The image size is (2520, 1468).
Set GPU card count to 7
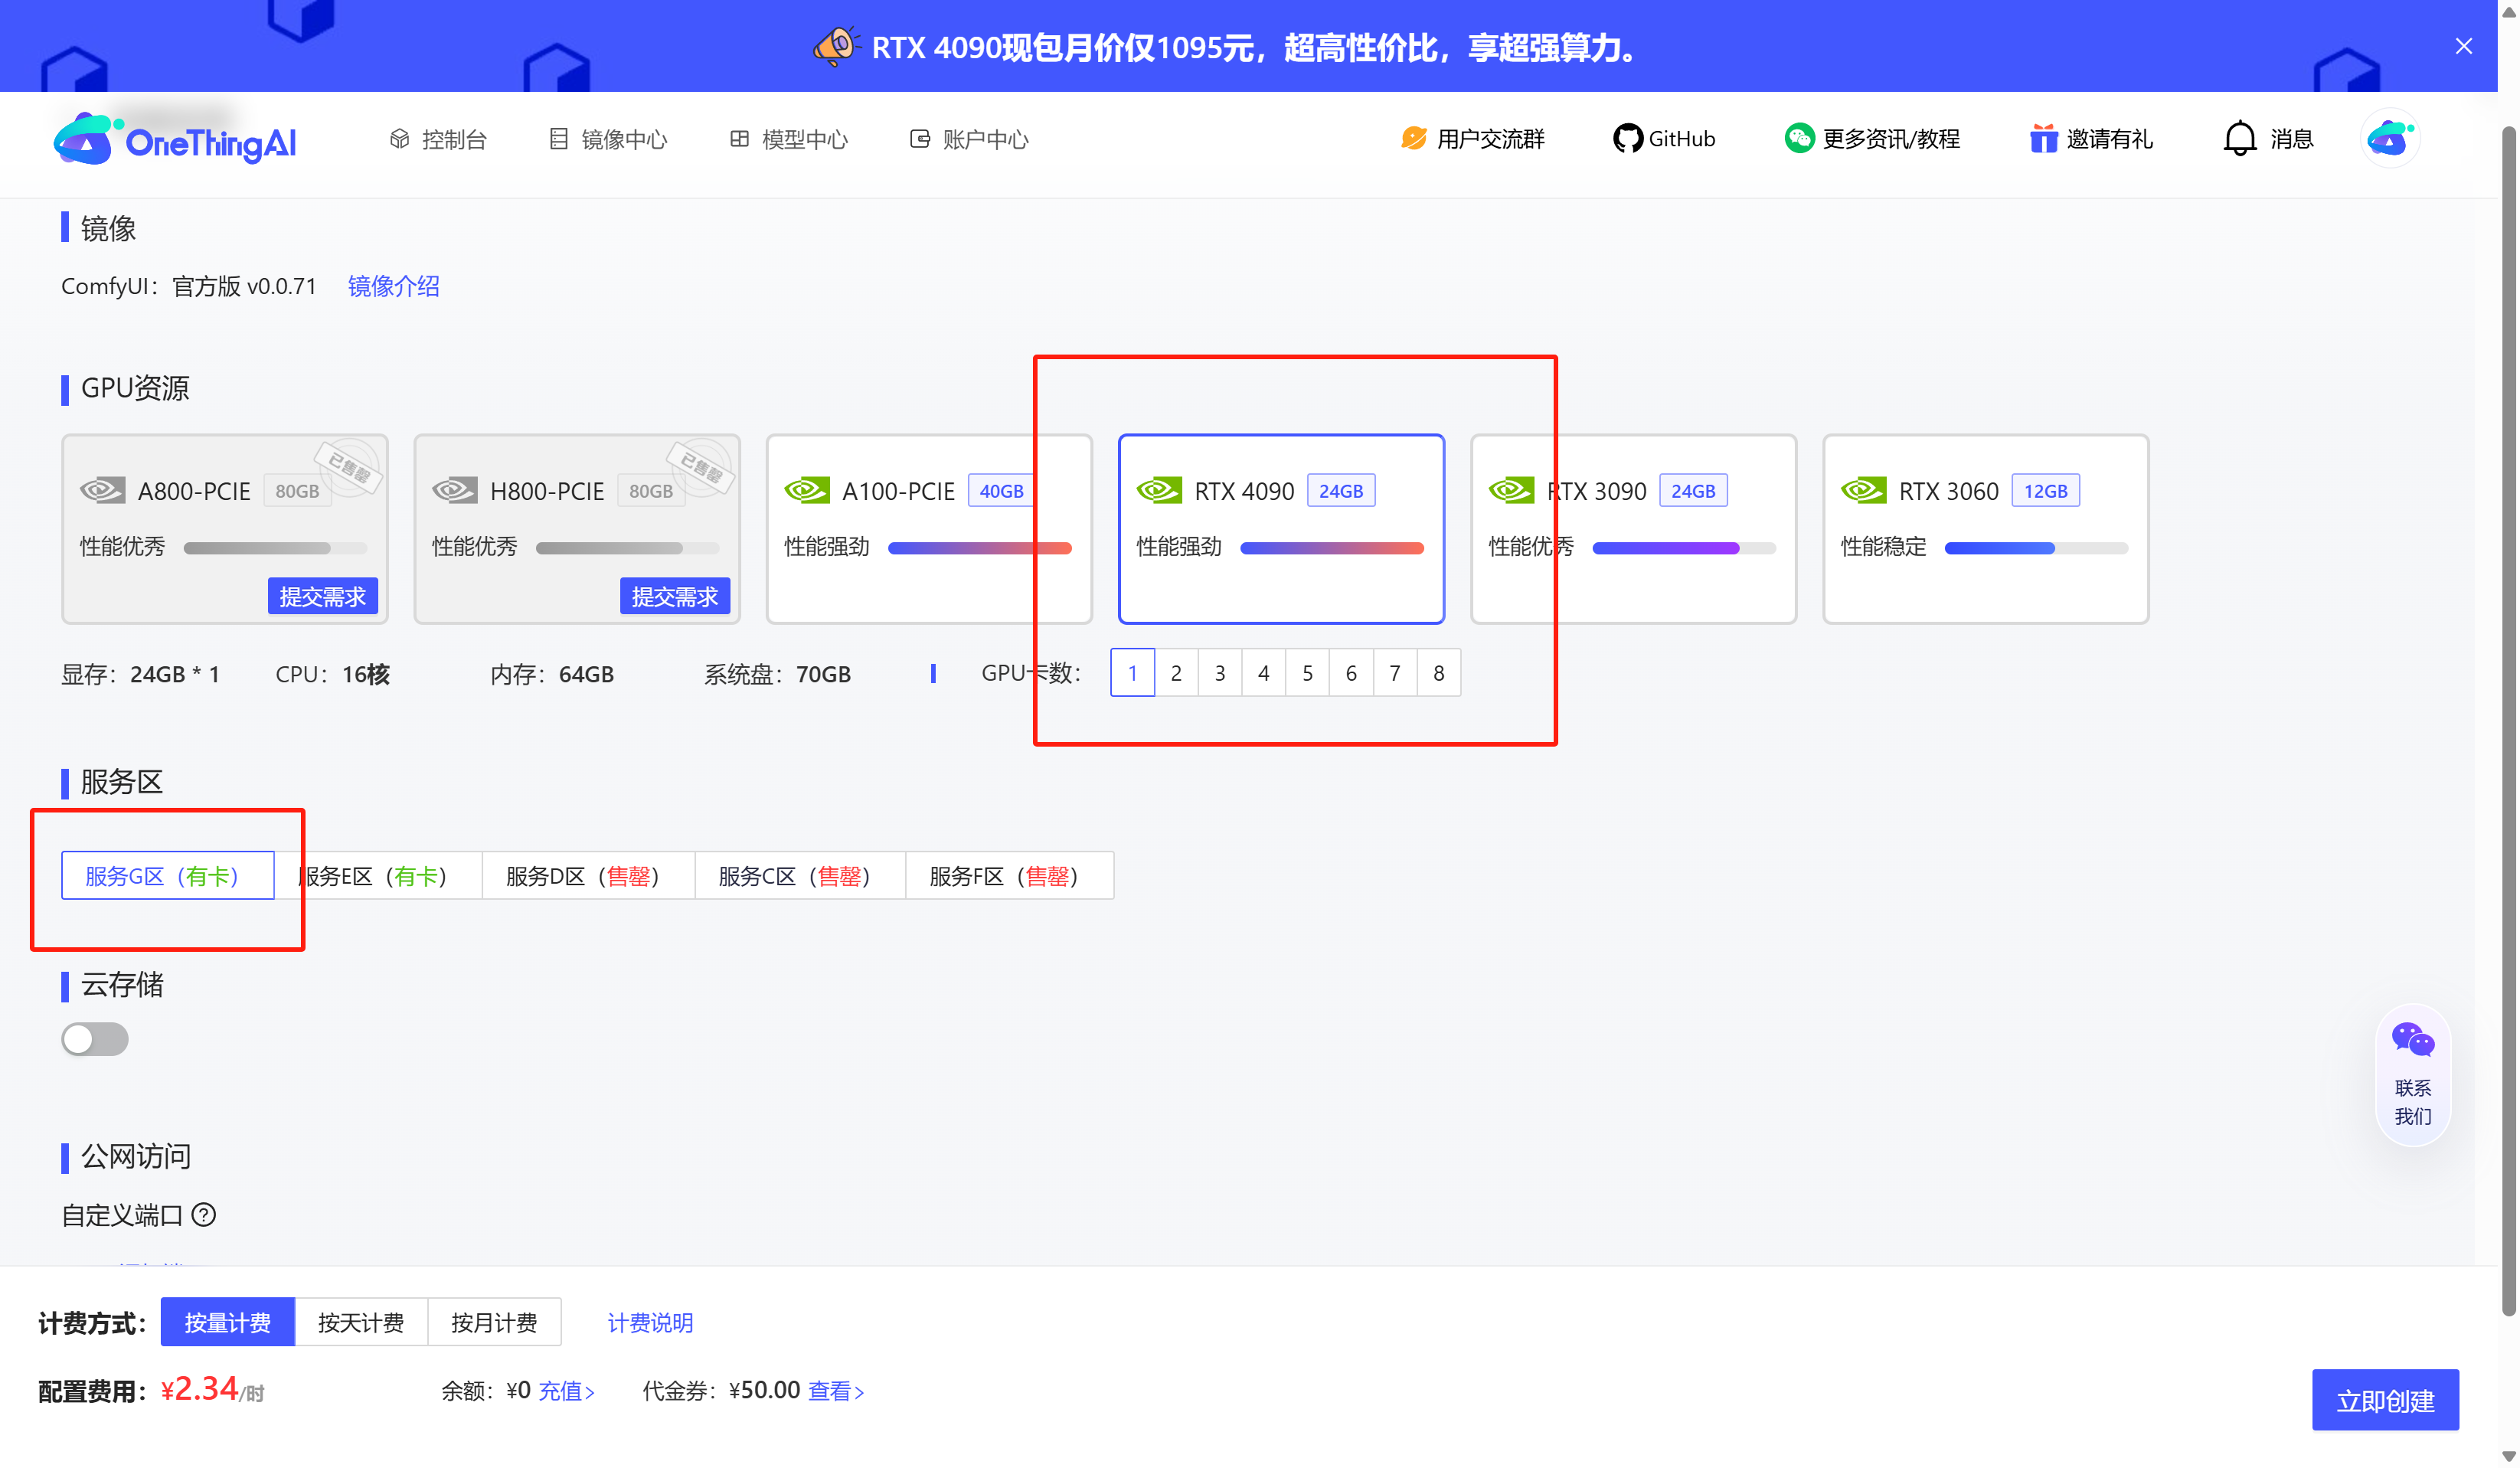coord(1395,673)
